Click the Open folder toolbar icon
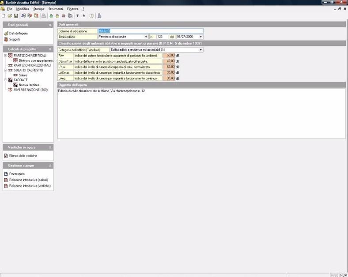 [10, 16]
